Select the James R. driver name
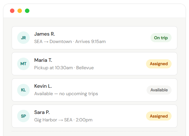The height and width of the screenshot is (136, 189). click(x=45, y=34)
